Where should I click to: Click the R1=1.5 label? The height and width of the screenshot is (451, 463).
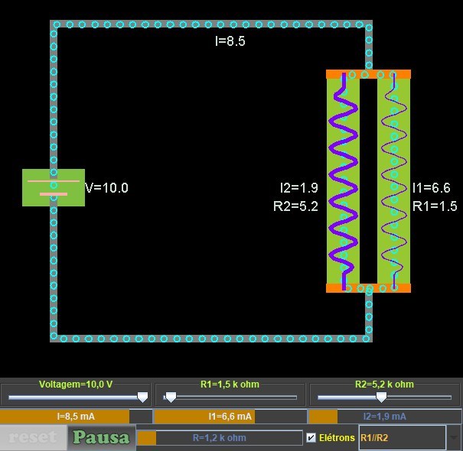[x=435, y=206]
